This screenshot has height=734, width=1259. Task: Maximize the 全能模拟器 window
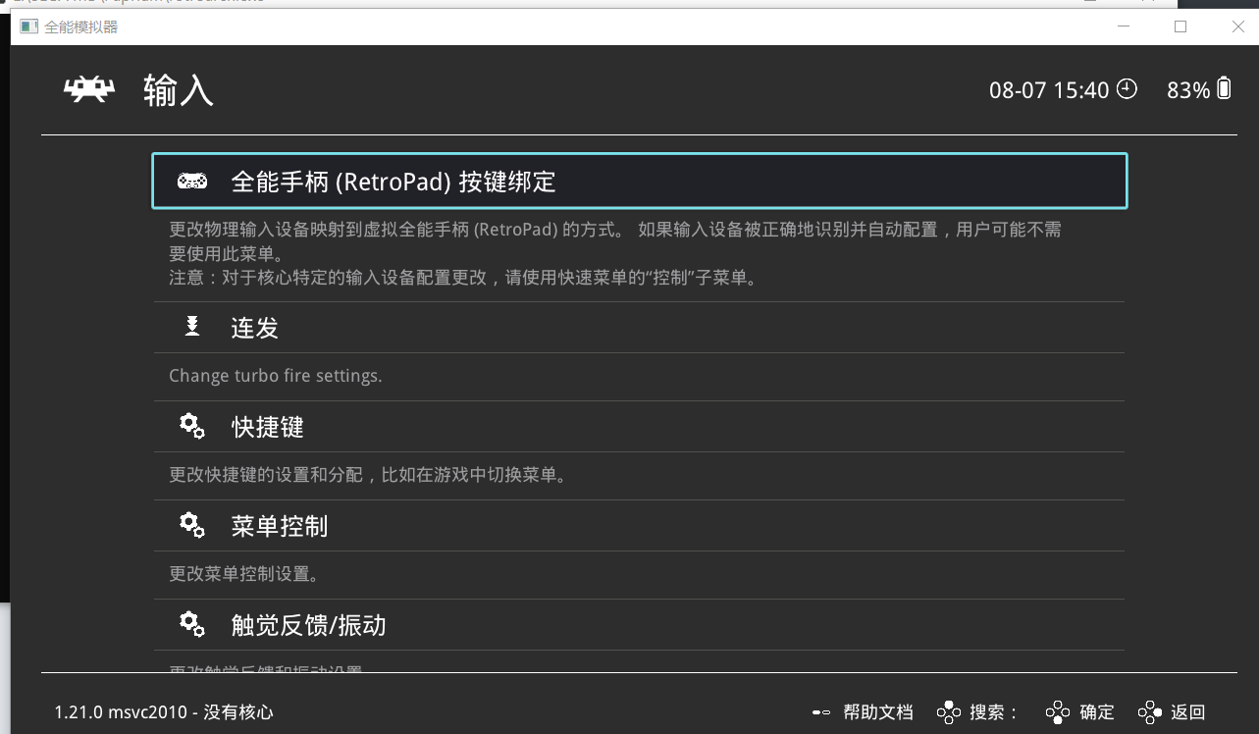(1180, 27)
